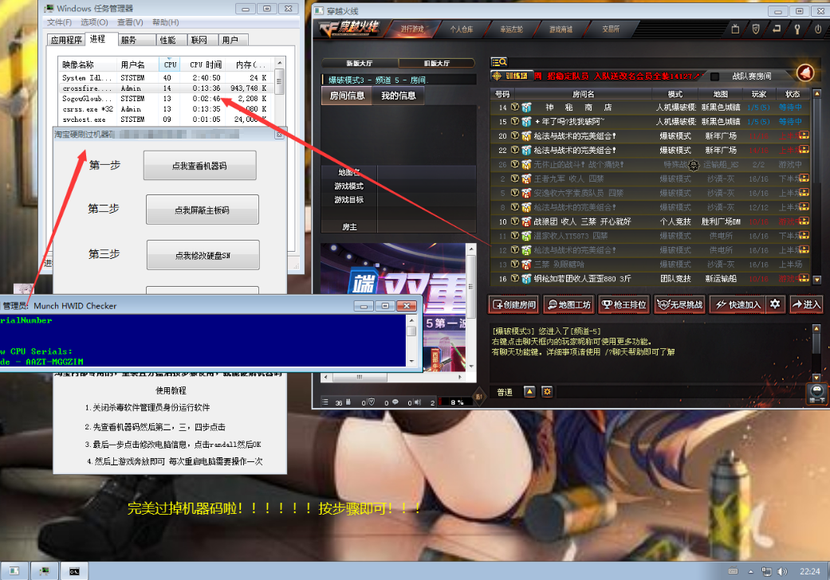
Task: Open the 幸运左轮 tab
Action: [x=511, y=29]
